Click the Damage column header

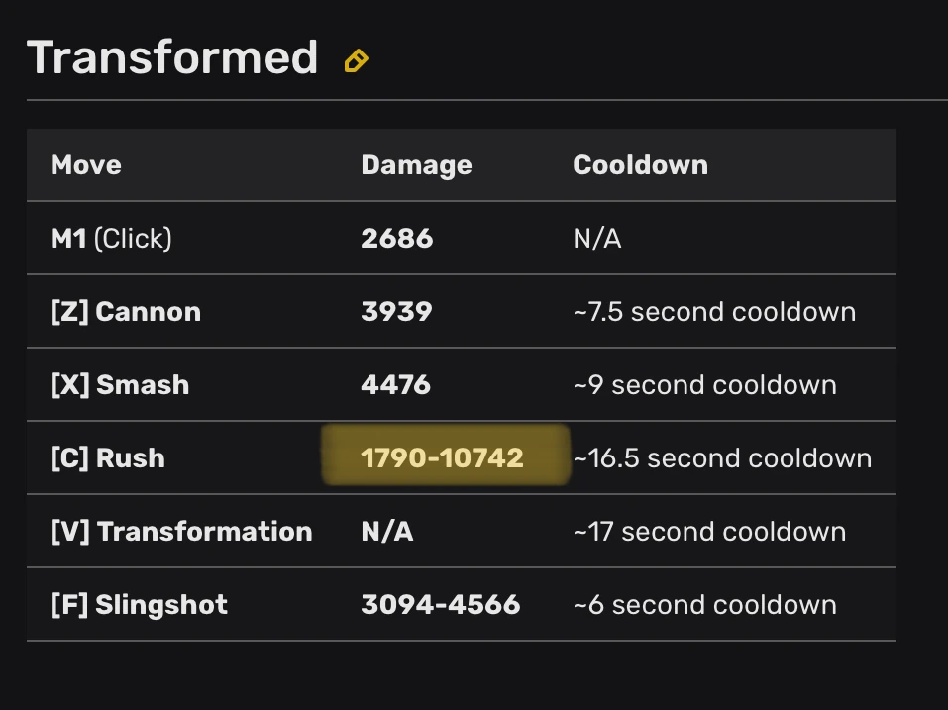coord(416,165)
